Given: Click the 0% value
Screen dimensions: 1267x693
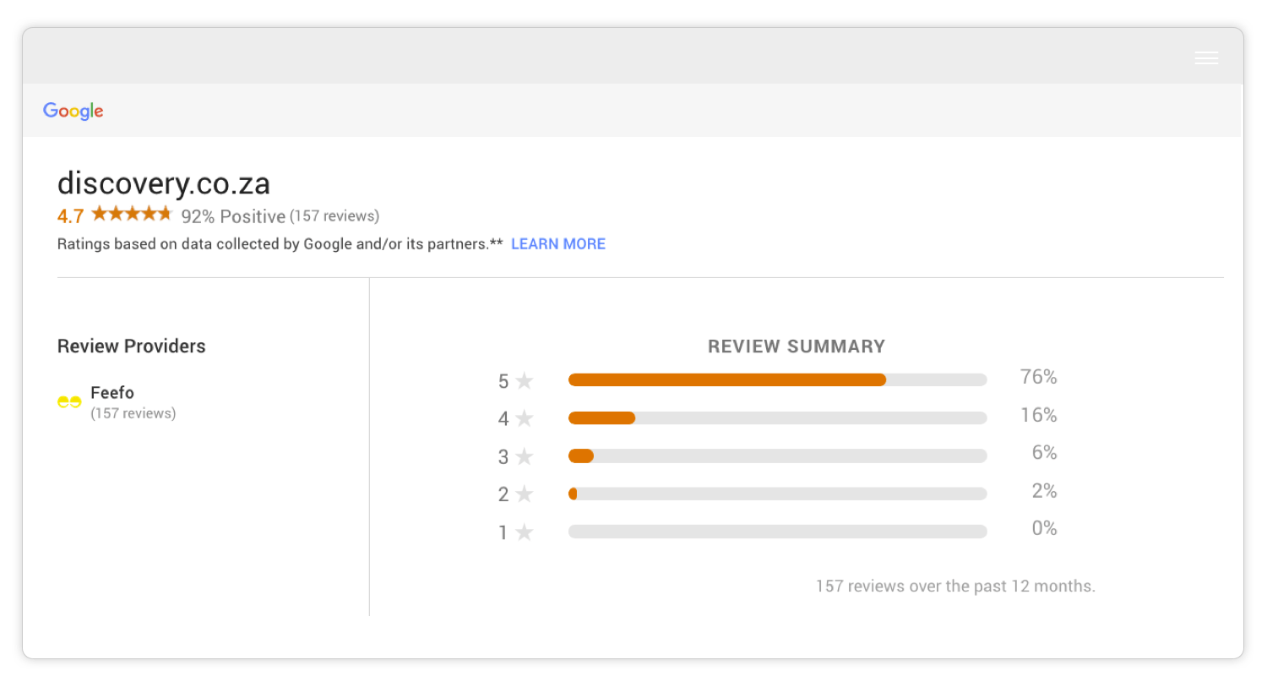Looking at the screenshot, I should coord(1044,528).
